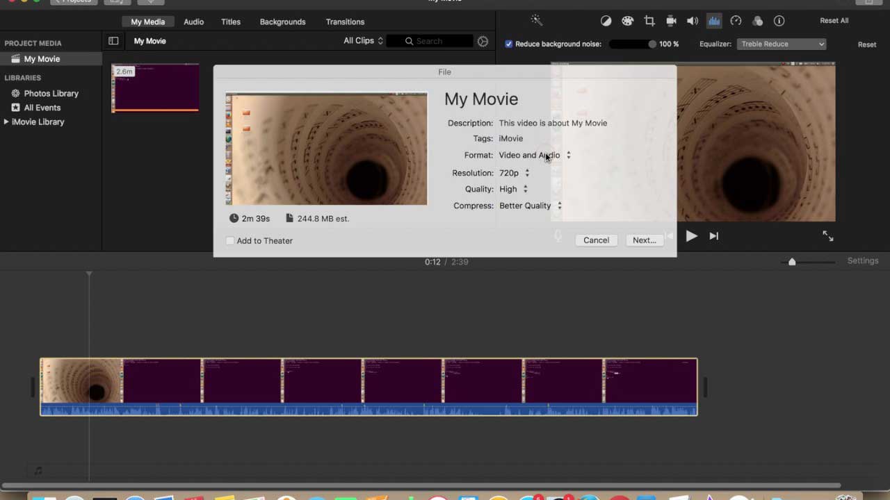Select the Cropping tool

click(x=649, y=20)
